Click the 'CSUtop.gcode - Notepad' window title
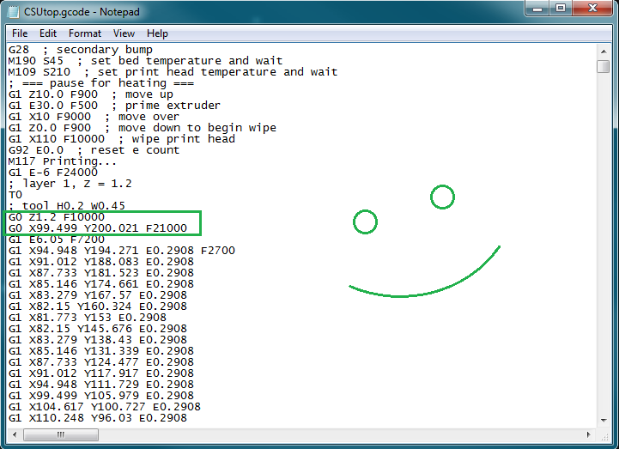The width and height of the screenshot is (619, 449). (x=82, y=12)
